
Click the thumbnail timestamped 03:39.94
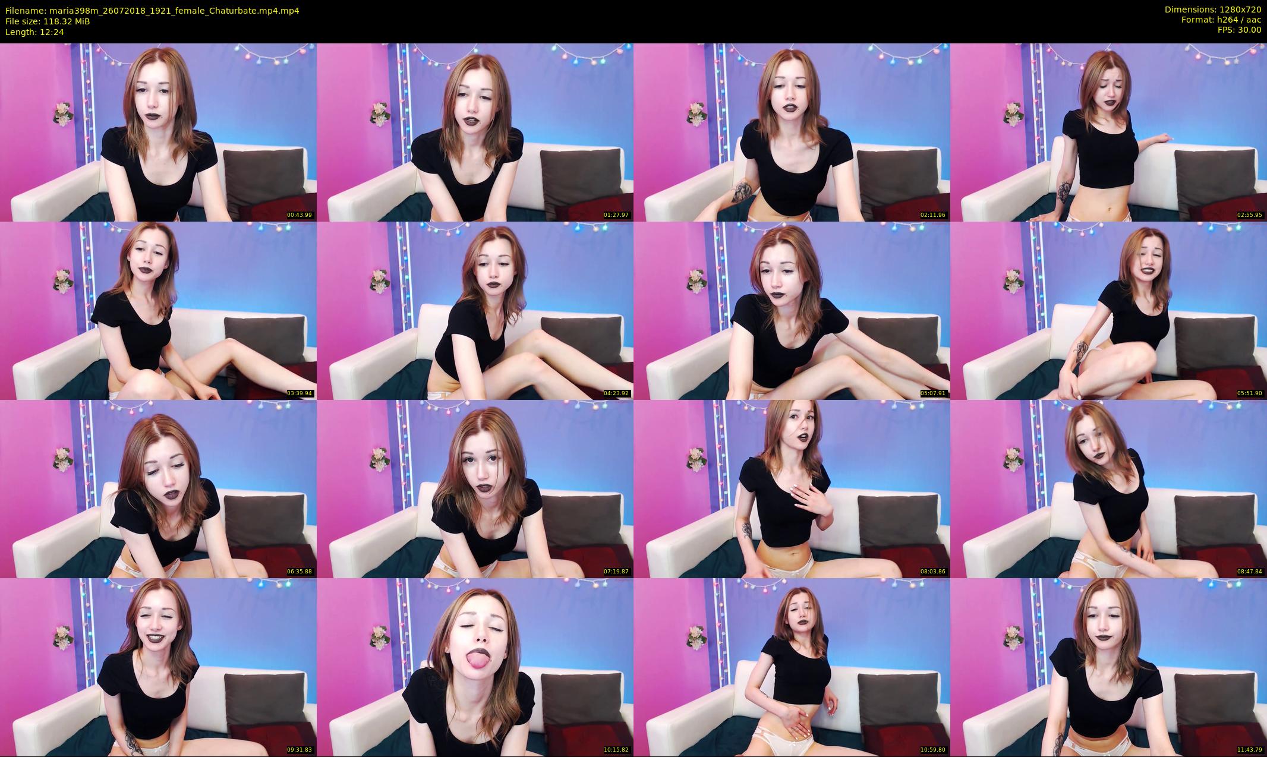coord(158,310)
